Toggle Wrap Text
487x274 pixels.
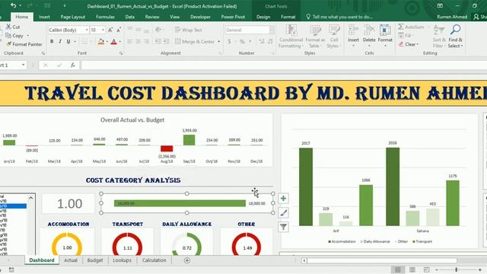click(x=189, y=30)
